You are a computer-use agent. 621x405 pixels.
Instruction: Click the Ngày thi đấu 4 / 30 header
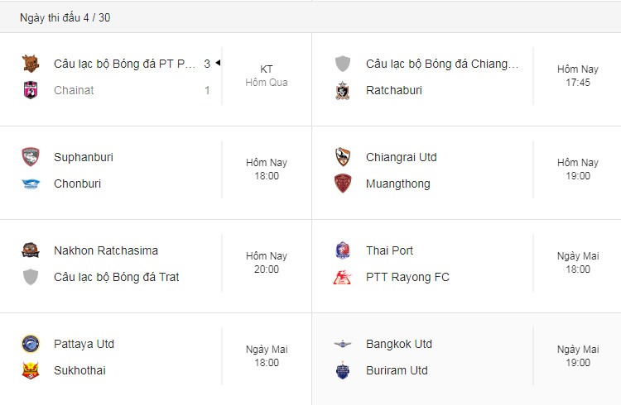point(65,17)
